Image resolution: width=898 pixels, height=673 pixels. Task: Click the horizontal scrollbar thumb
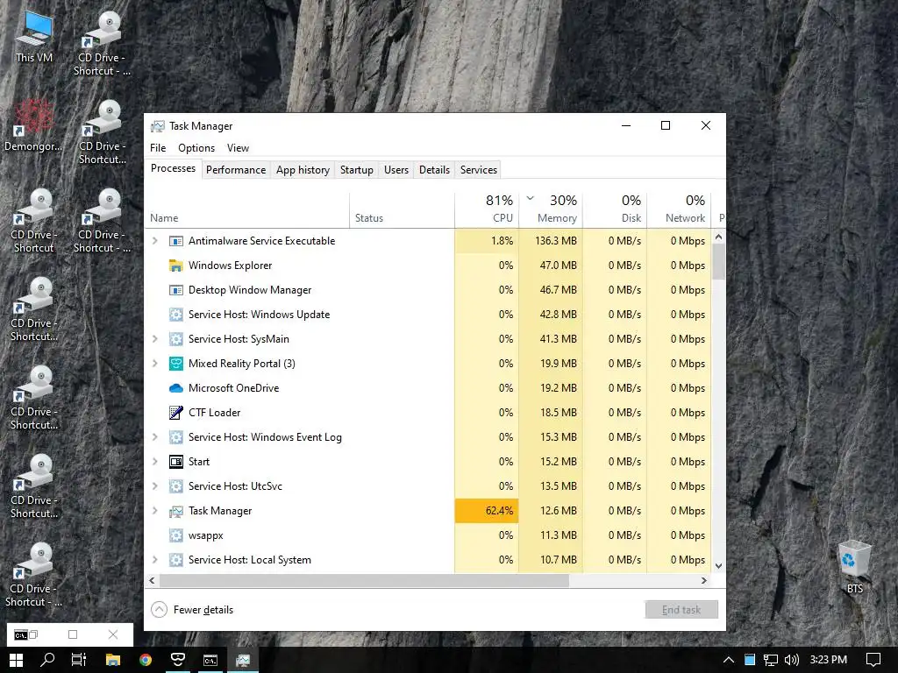(x=364, y=580)
